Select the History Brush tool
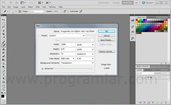 (4, 53)
